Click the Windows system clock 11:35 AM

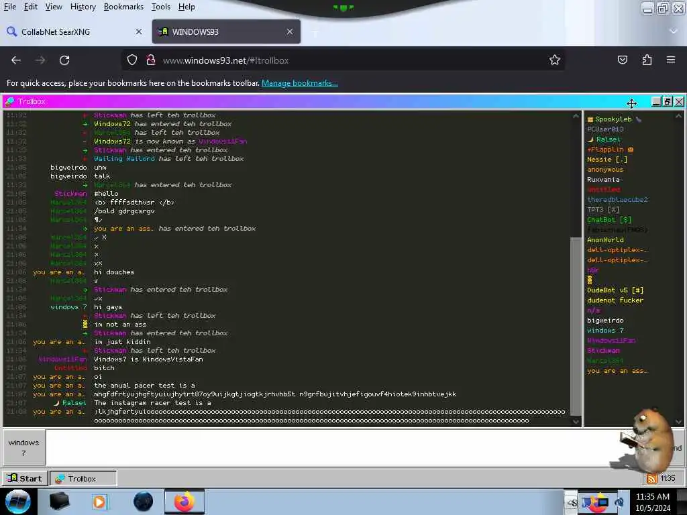click(652, 502)
